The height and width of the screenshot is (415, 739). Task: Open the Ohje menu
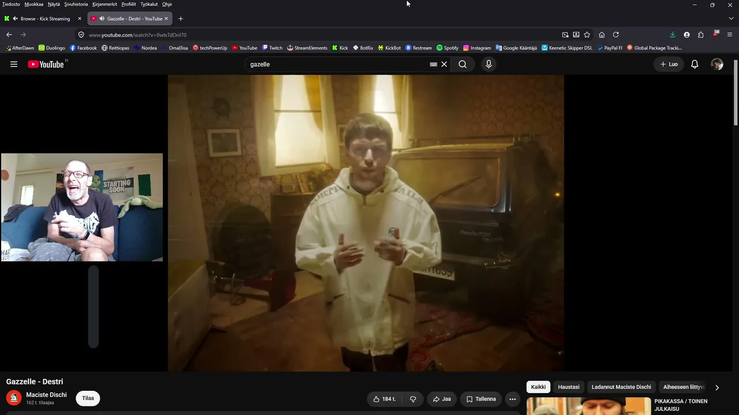point(167,4)
